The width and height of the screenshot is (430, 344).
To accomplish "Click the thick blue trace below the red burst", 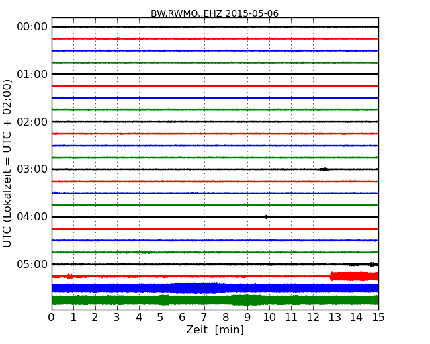I will [x=215, y=288].
